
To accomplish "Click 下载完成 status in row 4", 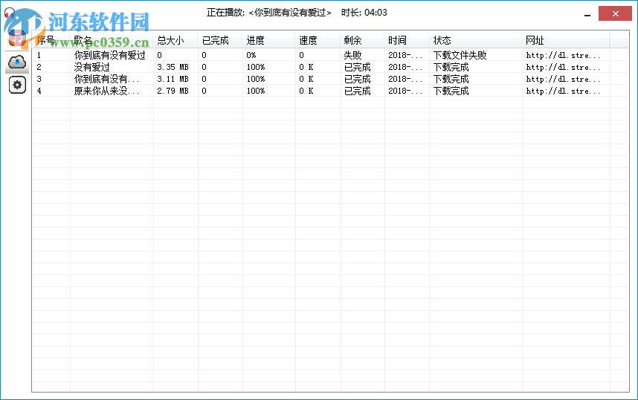I will click(x=451, y=91).
